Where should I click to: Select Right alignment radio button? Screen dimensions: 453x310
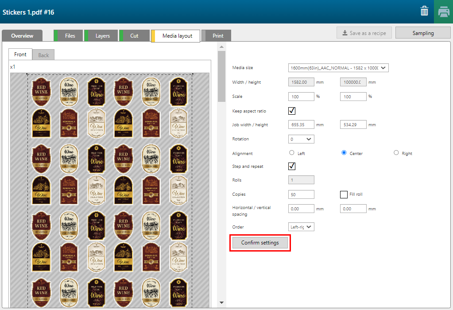tap(396, 153)
